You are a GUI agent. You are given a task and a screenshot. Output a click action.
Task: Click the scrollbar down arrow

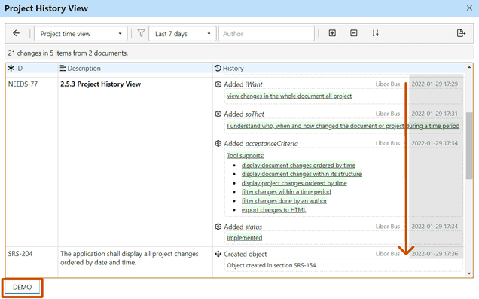coord(469,273)
